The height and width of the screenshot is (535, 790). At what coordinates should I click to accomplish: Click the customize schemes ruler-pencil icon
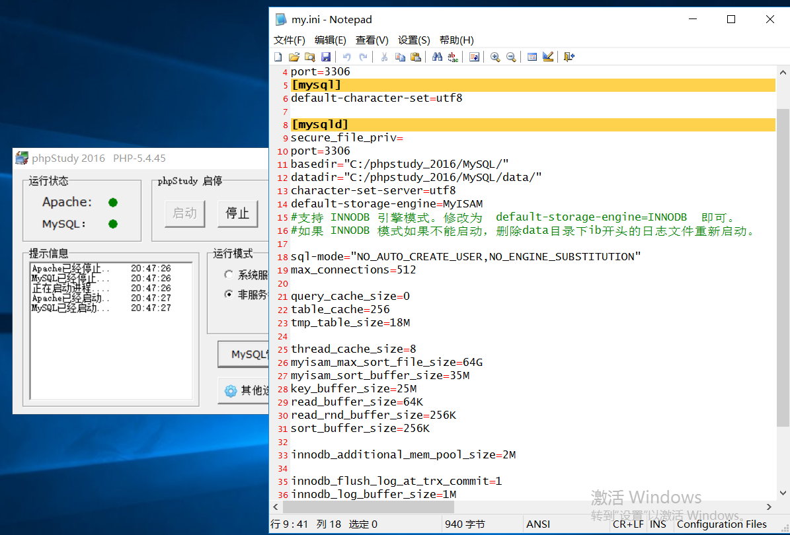point(548,57)
